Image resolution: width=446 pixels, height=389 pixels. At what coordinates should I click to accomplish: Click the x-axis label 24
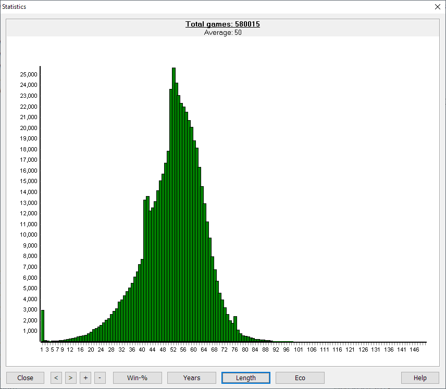101,349
